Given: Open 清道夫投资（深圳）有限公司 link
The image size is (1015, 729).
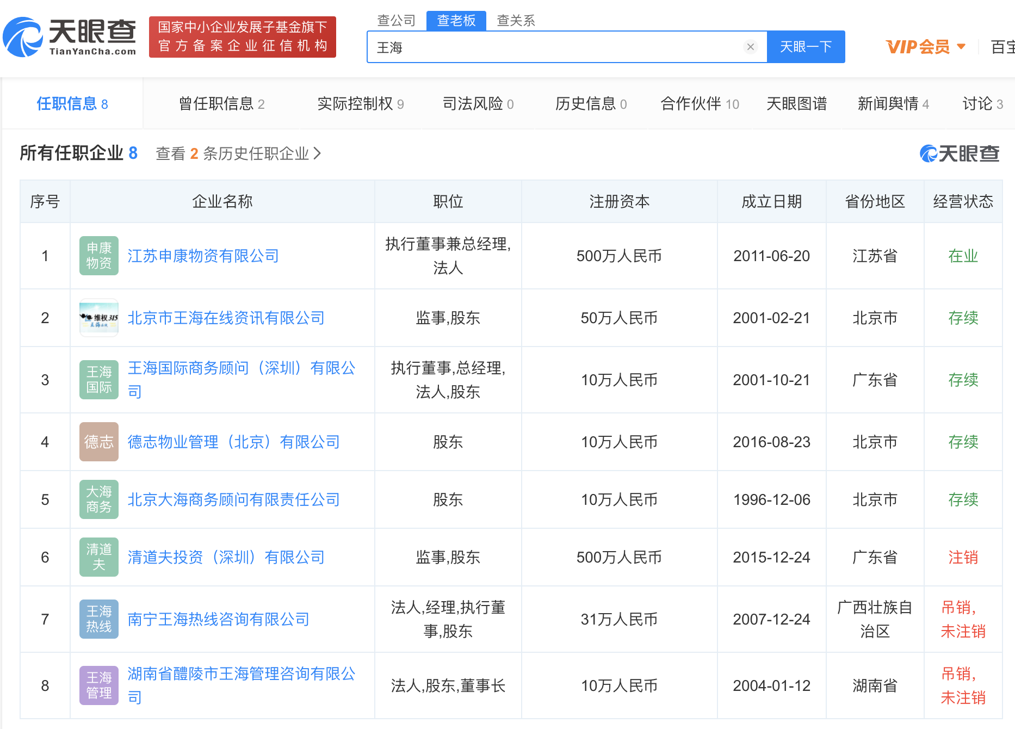Looking at the screenshot, I should [226, 557].
